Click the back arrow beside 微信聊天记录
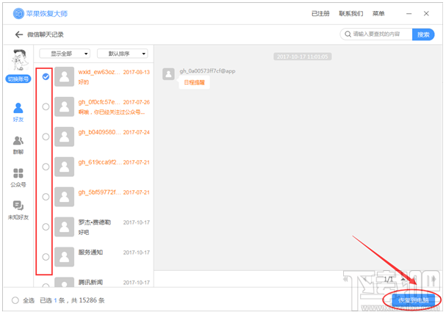The height and width of the screenshot is (315, 446). coord(19,35)
